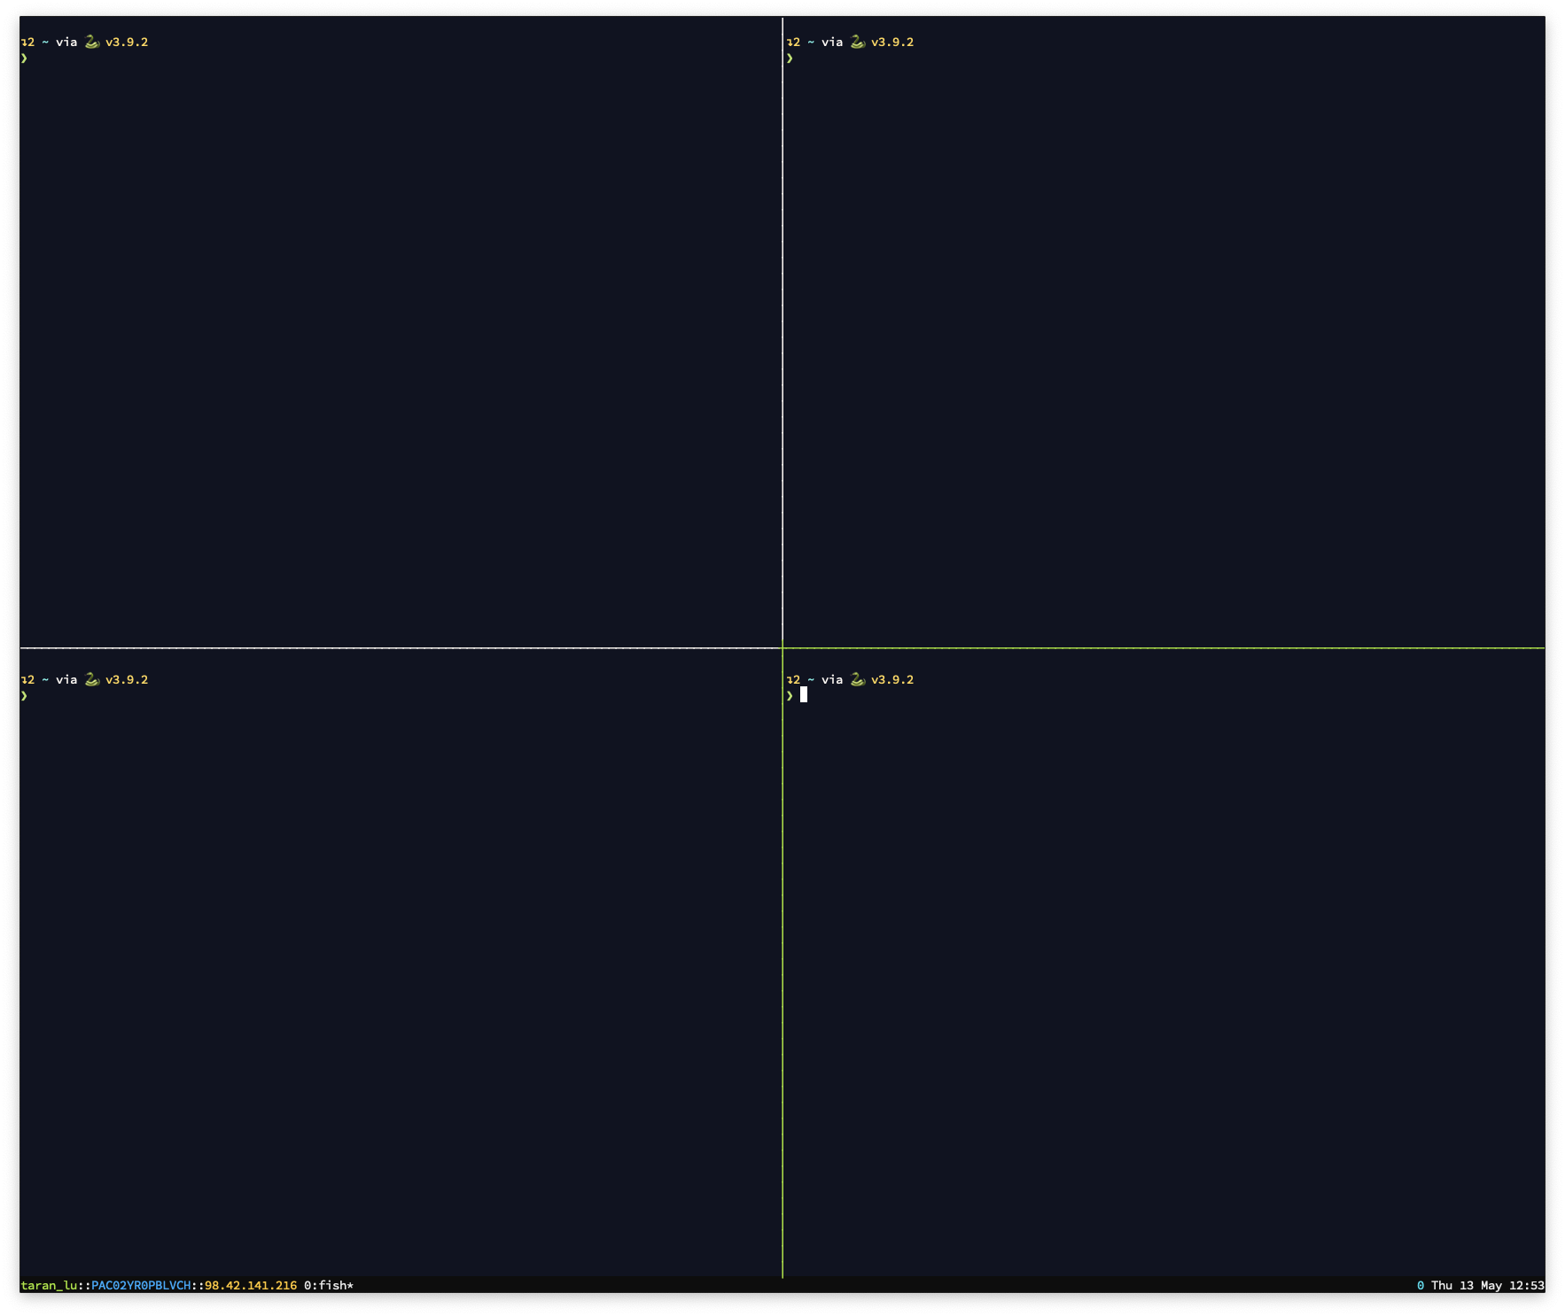Screen dimensions: 1565x1316
Task: Click the prompt arrow in the top-right pane
Action: click(x=789, y=58)
